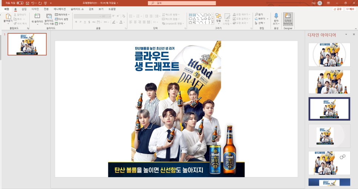Open the 구역 (Section) dropdown

click(x=60, y=23)
